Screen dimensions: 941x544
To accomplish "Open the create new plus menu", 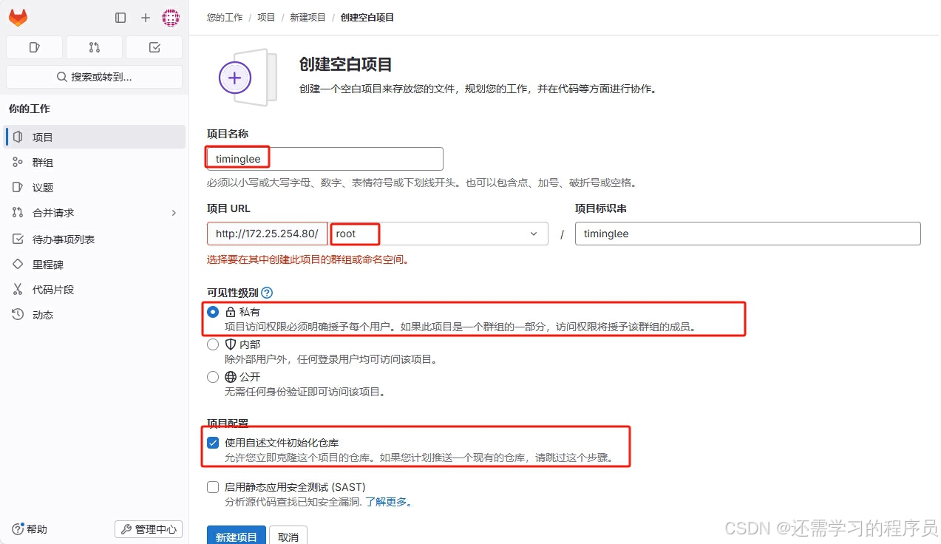I will click(x=146, y=18).
